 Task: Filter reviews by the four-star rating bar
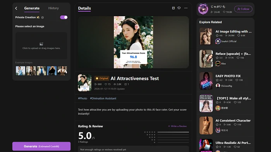tap(173, 135)
